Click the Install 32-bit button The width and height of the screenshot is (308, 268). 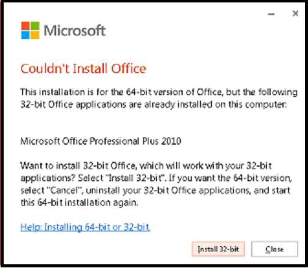click(x=218, y=249)
